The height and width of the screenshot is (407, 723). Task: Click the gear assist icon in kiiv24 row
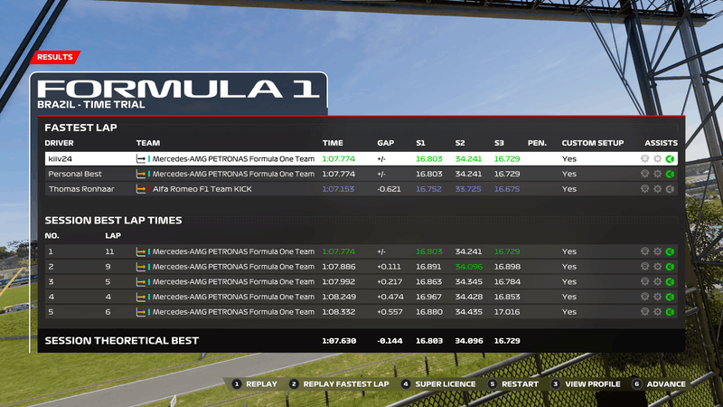658,159
